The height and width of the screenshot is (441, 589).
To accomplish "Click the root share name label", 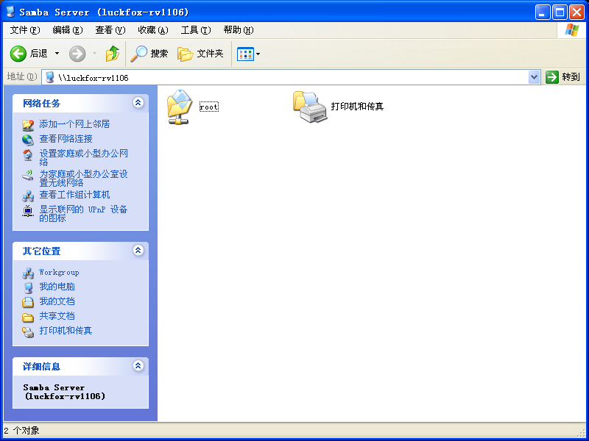I will [x=209, y=107].
